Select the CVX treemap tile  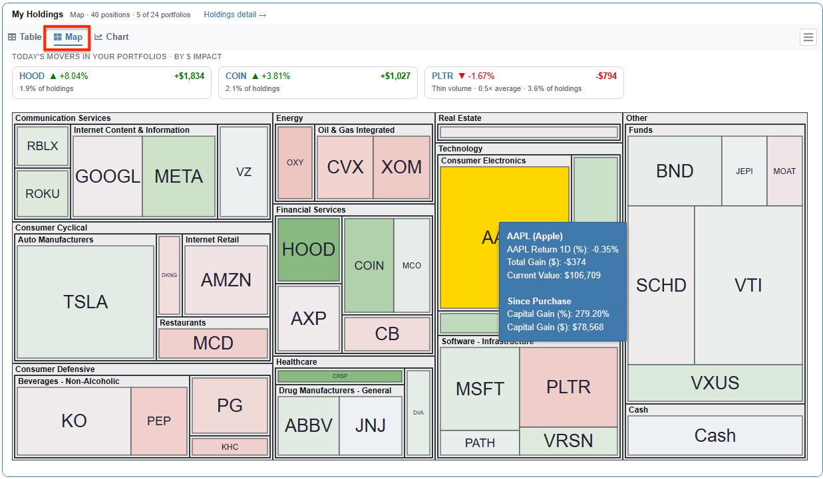pyautogui.click(x=345, y=167)
